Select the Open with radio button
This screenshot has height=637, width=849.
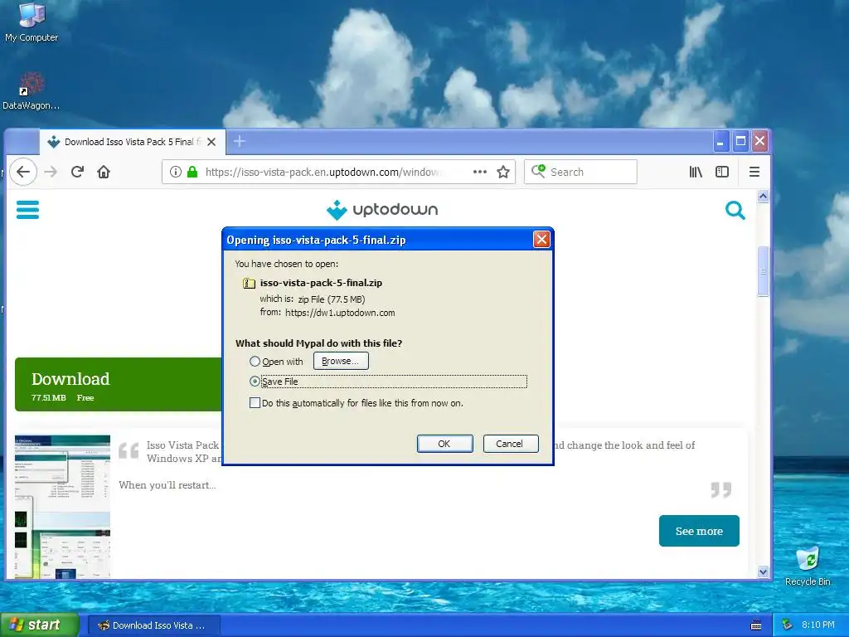(x=255, y=362)
